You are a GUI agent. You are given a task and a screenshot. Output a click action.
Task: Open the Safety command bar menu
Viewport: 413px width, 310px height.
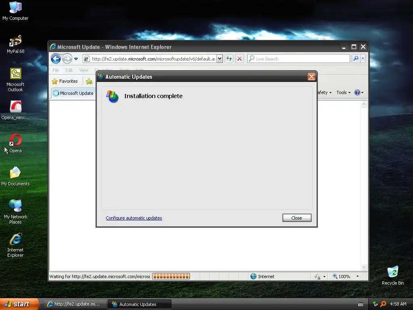coord(324,92)
